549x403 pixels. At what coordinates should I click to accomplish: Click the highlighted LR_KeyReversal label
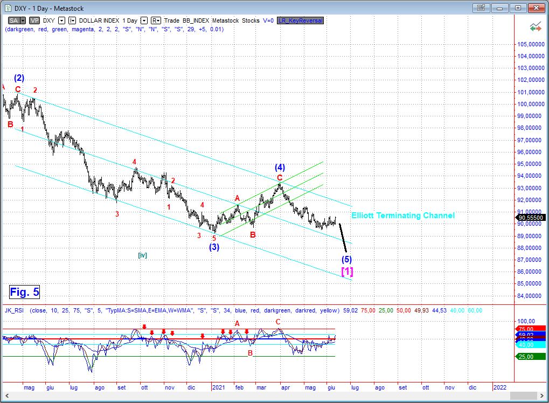pyautogui.click(x=301, y=20)
